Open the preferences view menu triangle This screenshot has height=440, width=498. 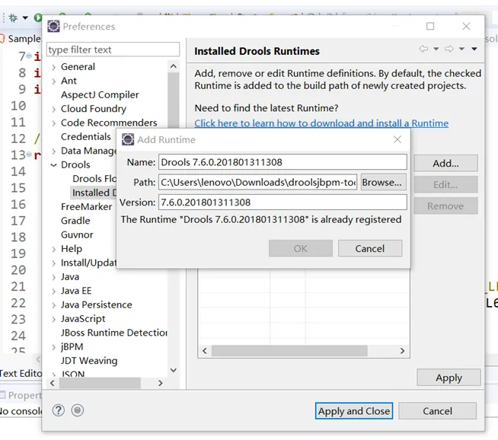pos(474,49)
